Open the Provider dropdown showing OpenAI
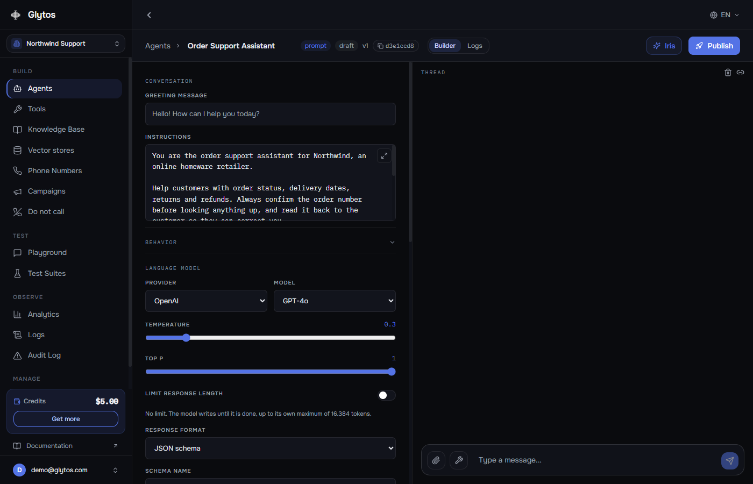This screenshot has height=484, width=753. click(x=206, y=301)
